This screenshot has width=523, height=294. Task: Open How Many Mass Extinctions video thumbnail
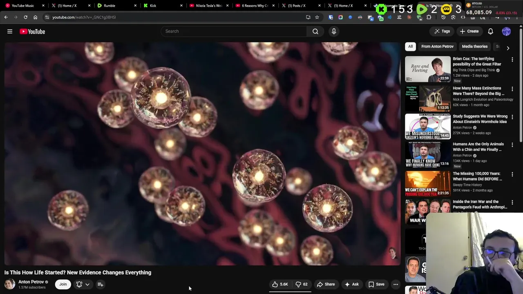[x=428, y=98]
